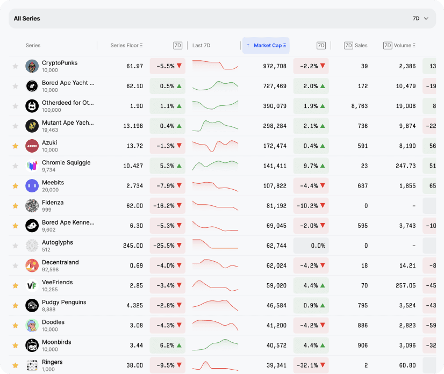444x374 pixels.
Task: Open the 7D Volume sort control
Action: tap(399, 46)
